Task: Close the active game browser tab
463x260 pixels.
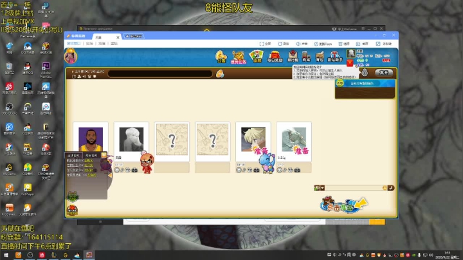Action: 118,37
